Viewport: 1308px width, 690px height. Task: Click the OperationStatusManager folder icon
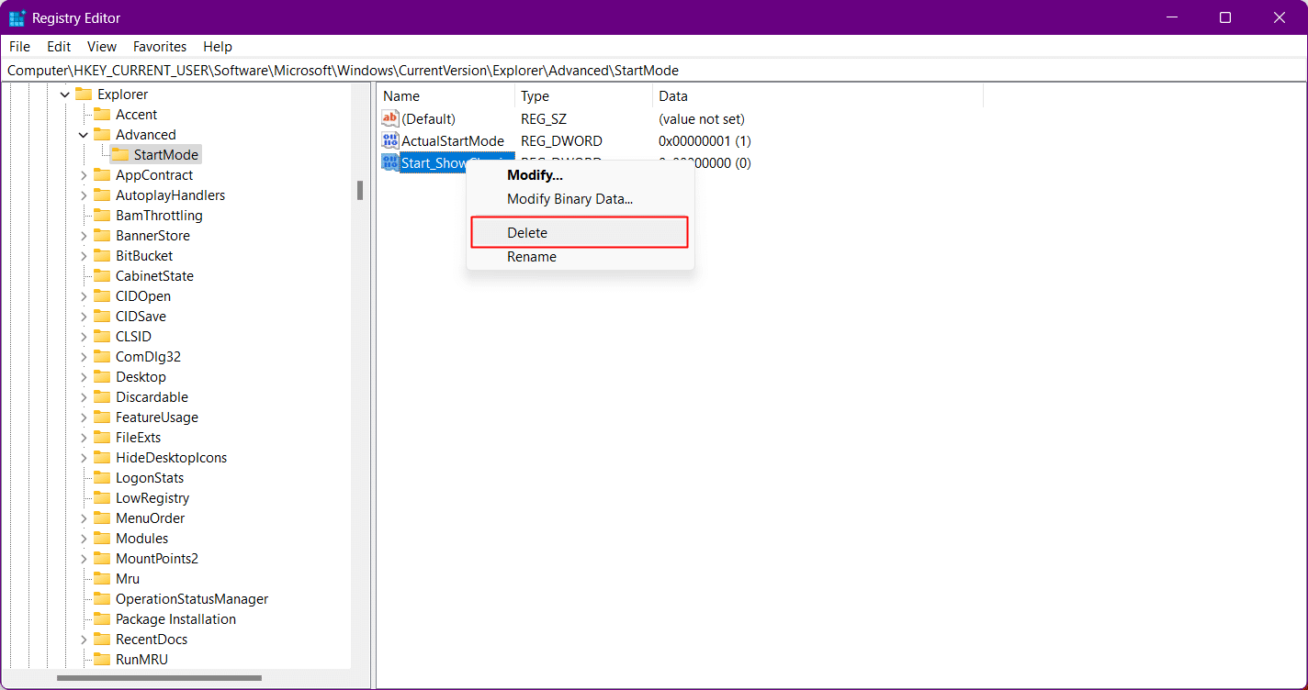102,599
